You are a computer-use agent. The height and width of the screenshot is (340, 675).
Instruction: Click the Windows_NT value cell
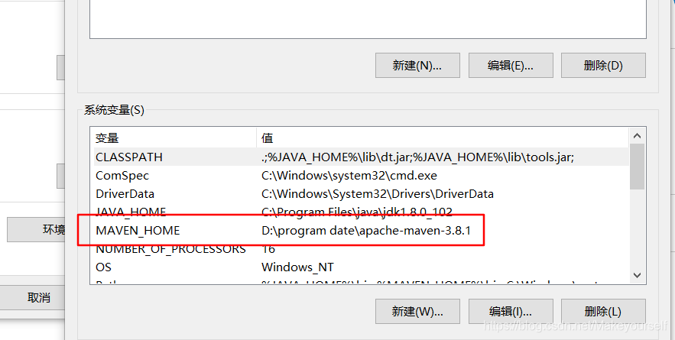297,267
